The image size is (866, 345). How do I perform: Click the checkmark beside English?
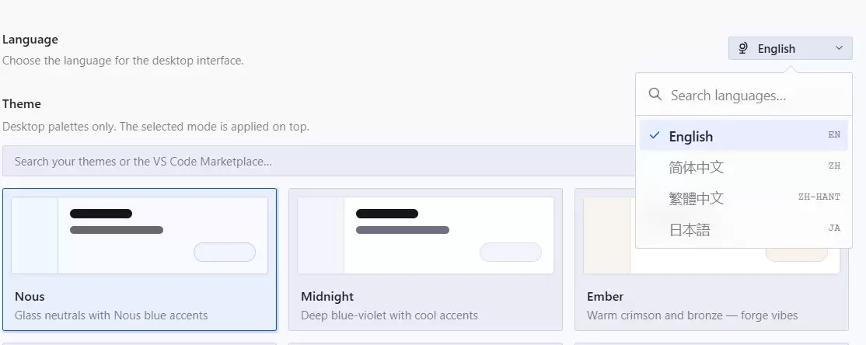[655, 135]
